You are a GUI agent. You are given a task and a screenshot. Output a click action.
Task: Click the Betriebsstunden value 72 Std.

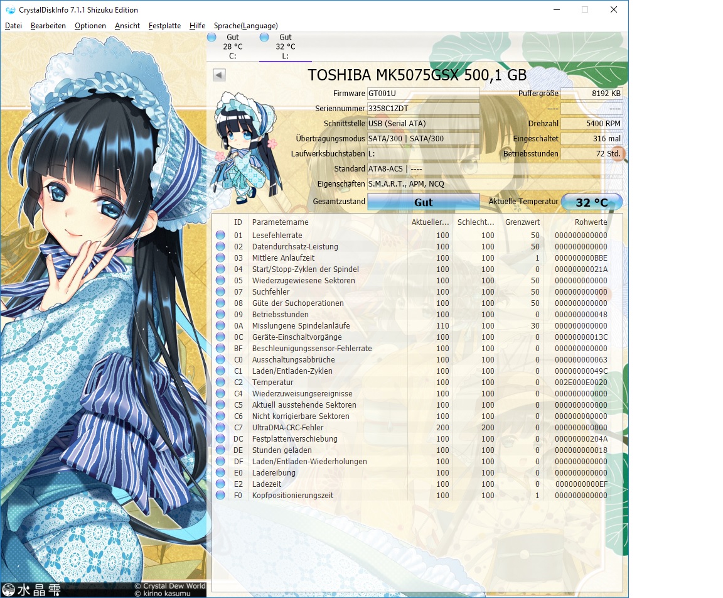pyautogui.click(x=592, y=154)
